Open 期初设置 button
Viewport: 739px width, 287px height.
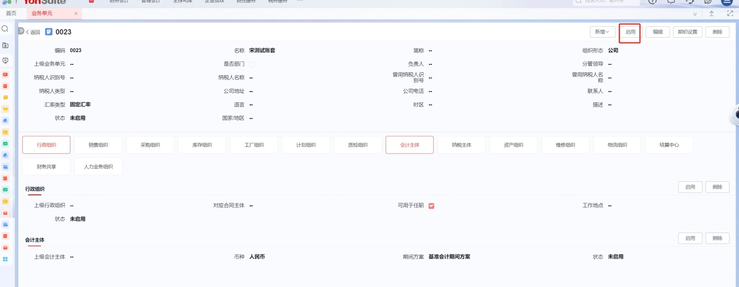687,32
